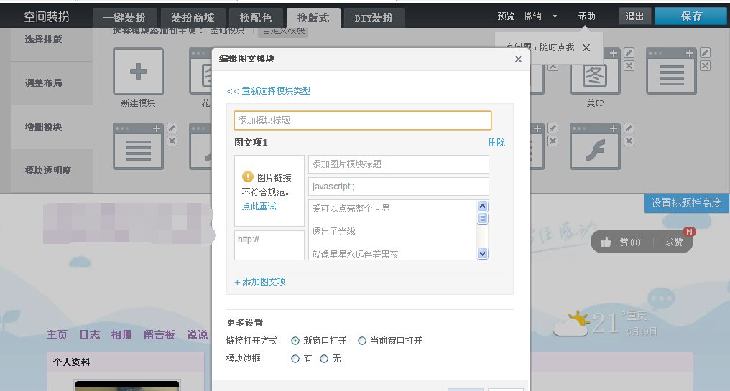Click the 求赞 button
Screen dimensions: 730x391
(x=674, y=242)
